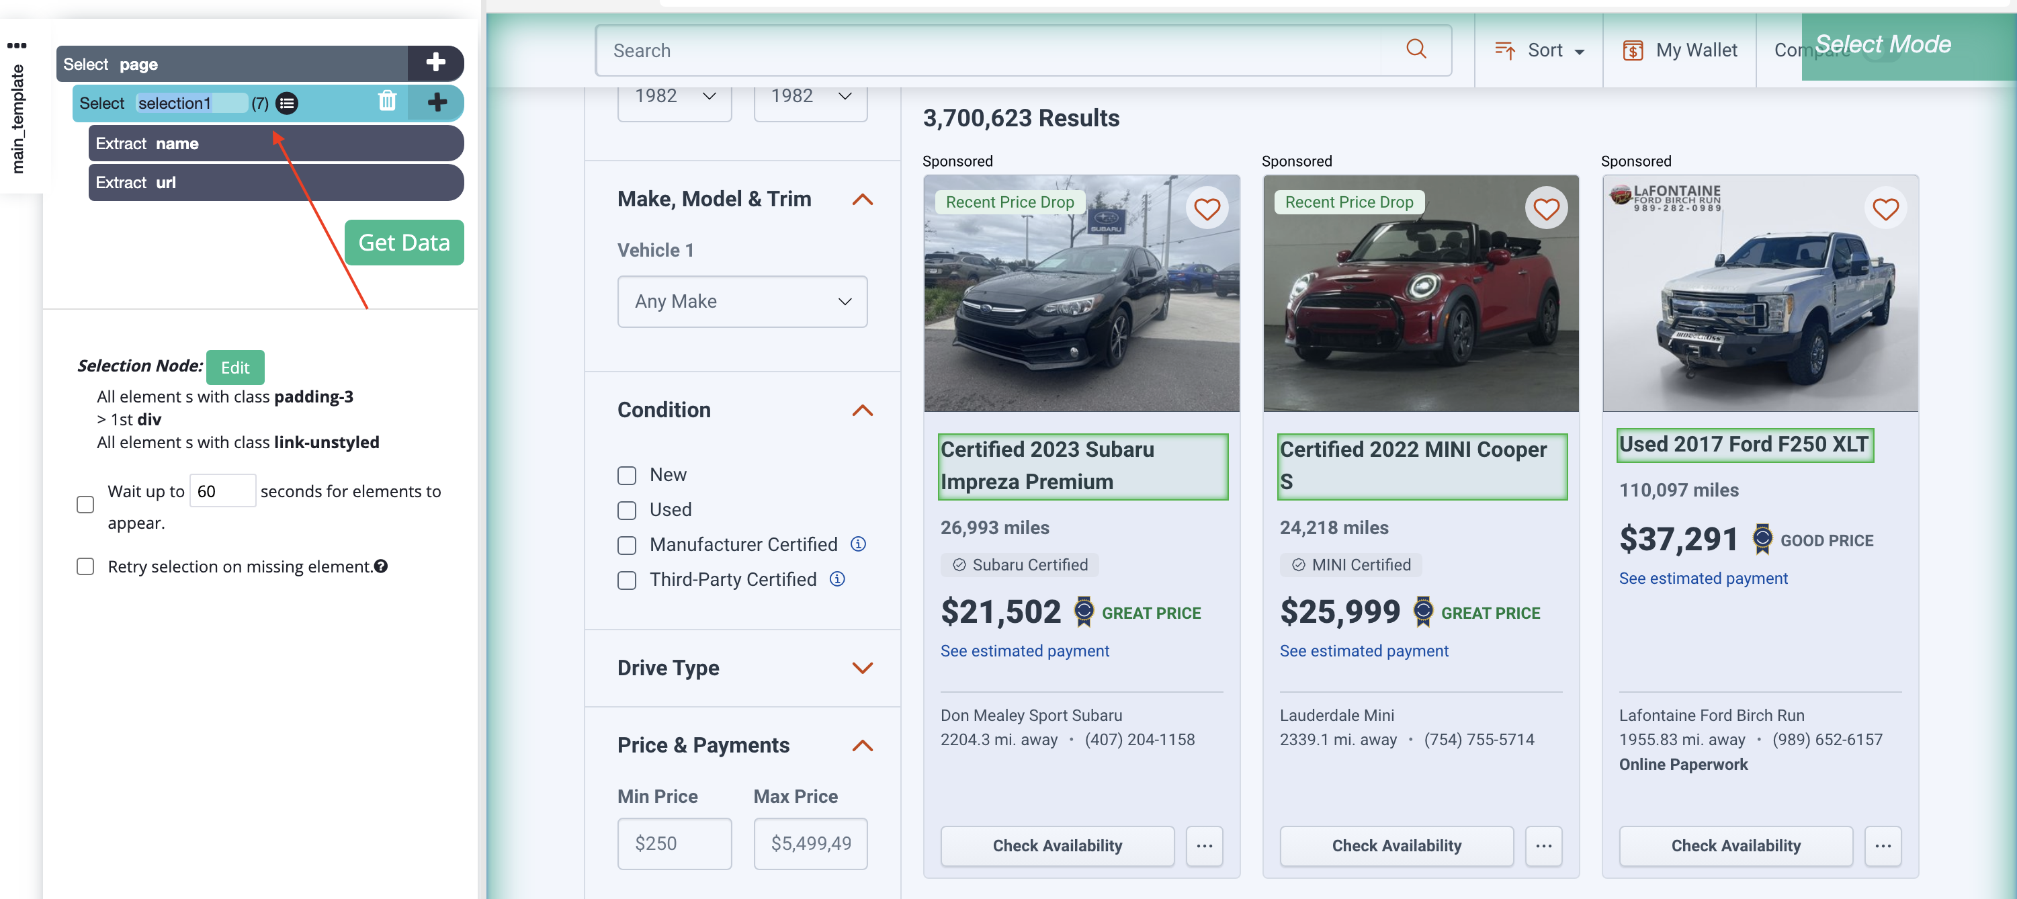The height and width of the screenshot is (899, 2017).
Task: Open more options for the Subaru listing
Action: click(x=1204, y=846)
